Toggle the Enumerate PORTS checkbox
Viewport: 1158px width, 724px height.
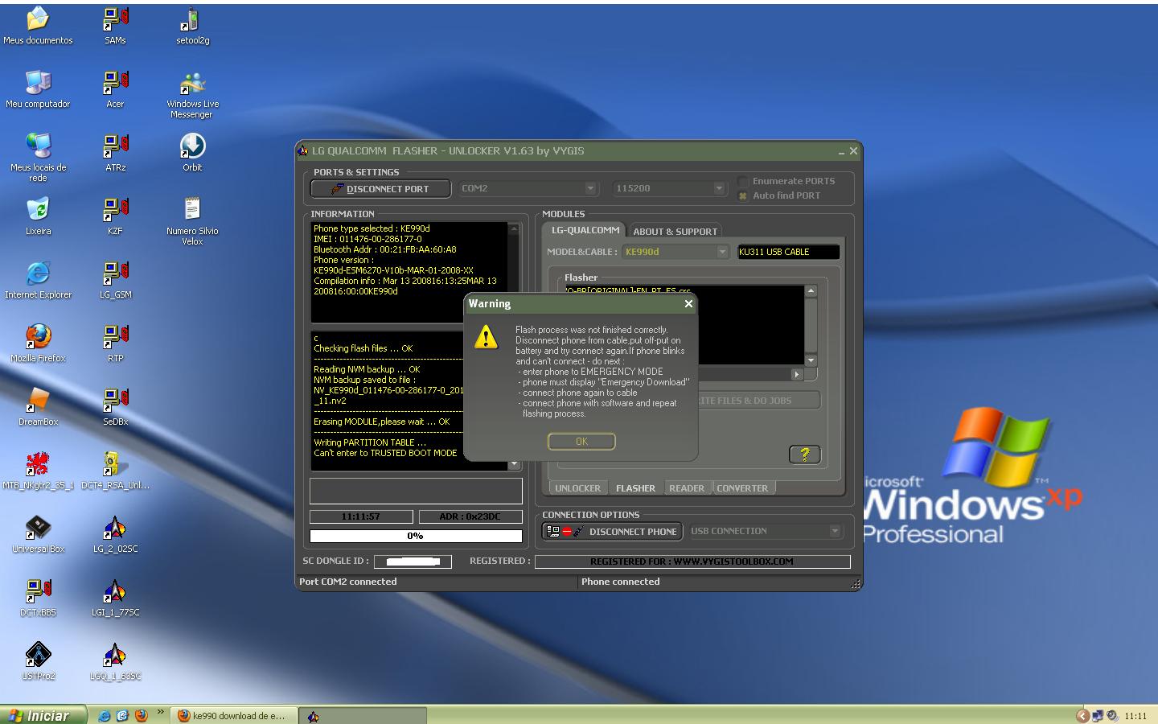point(743,182)
